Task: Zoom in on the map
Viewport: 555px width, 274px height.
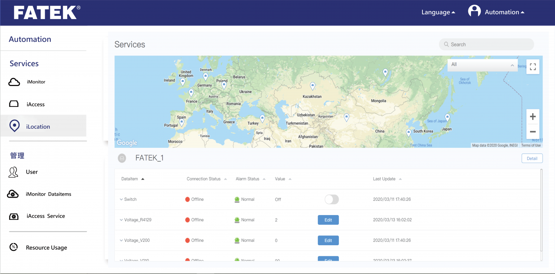Action: click(533, 117)
